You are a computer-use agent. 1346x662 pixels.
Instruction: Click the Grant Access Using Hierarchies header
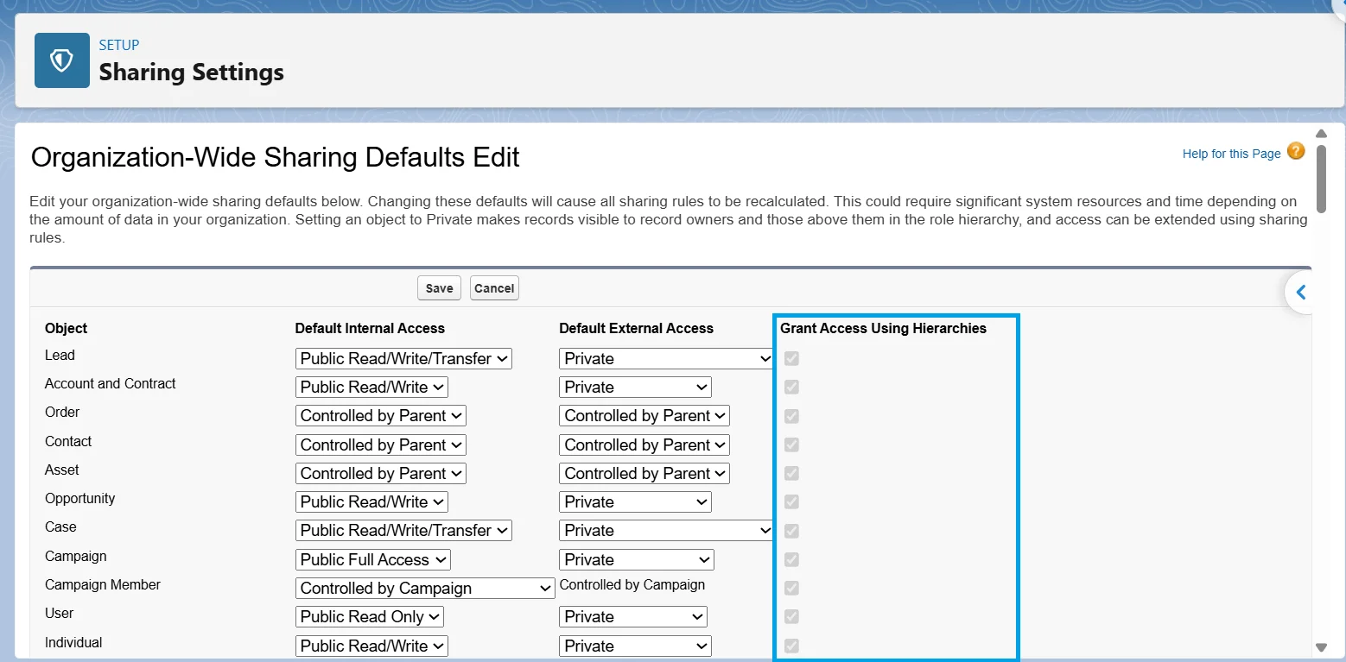click(x=883, y=328)
